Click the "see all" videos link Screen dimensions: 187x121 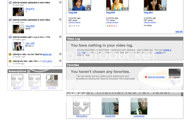point(179,32)
